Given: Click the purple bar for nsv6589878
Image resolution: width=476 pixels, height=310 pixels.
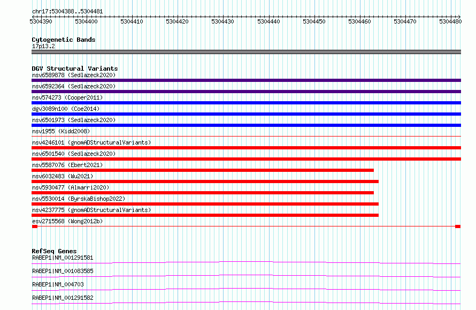Looking at the screenshot, I should [246, 80].
